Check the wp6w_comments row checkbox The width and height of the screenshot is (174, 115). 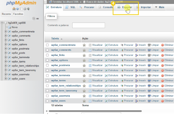[47, 50]
